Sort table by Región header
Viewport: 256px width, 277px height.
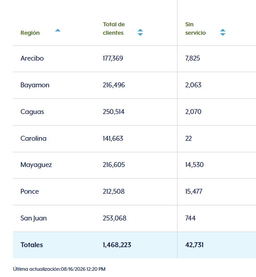click(x=30, y=33)
